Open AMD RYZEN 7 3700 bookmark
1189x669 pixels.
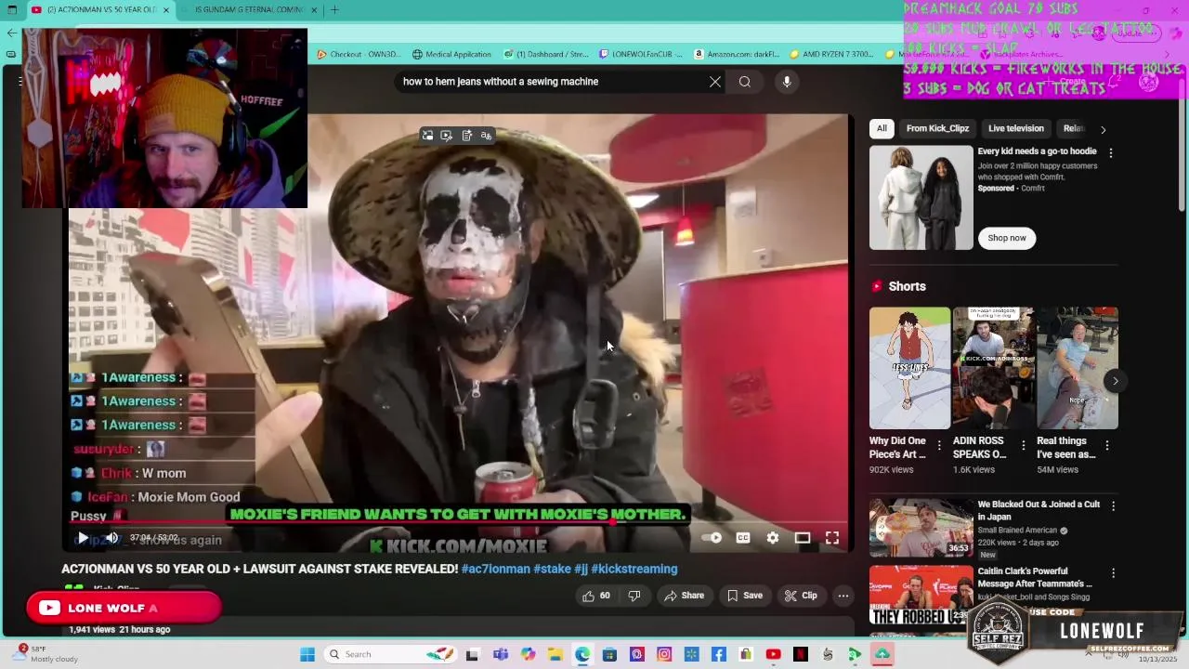[831, 54]
